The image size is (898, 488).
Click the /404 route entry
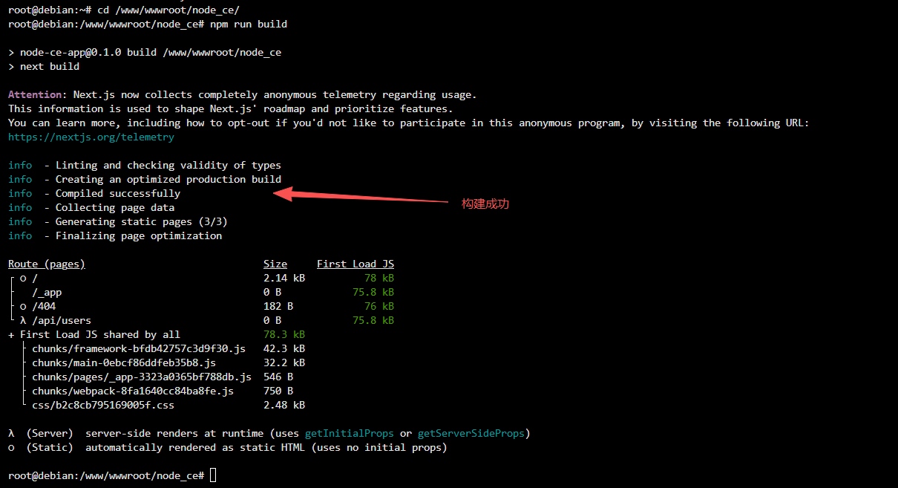pyautogui.click(x=44, y=306)
